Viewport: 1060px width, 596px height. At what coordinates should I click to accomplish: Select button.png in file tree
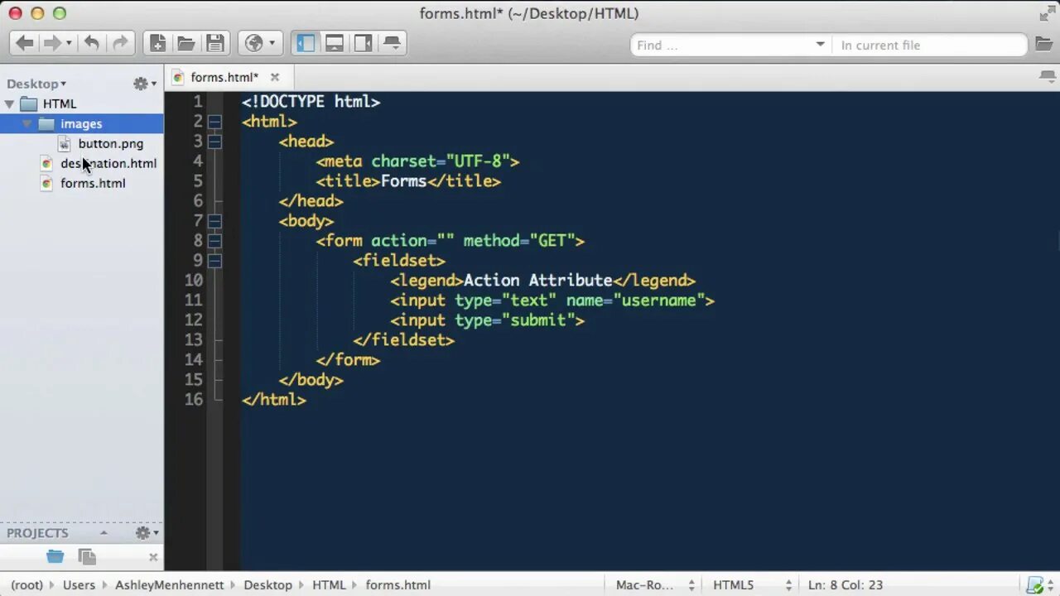click(x=111, y=143)
